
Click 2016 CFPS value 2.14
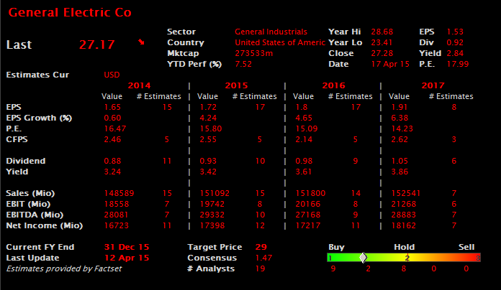[x=304, y=139]
